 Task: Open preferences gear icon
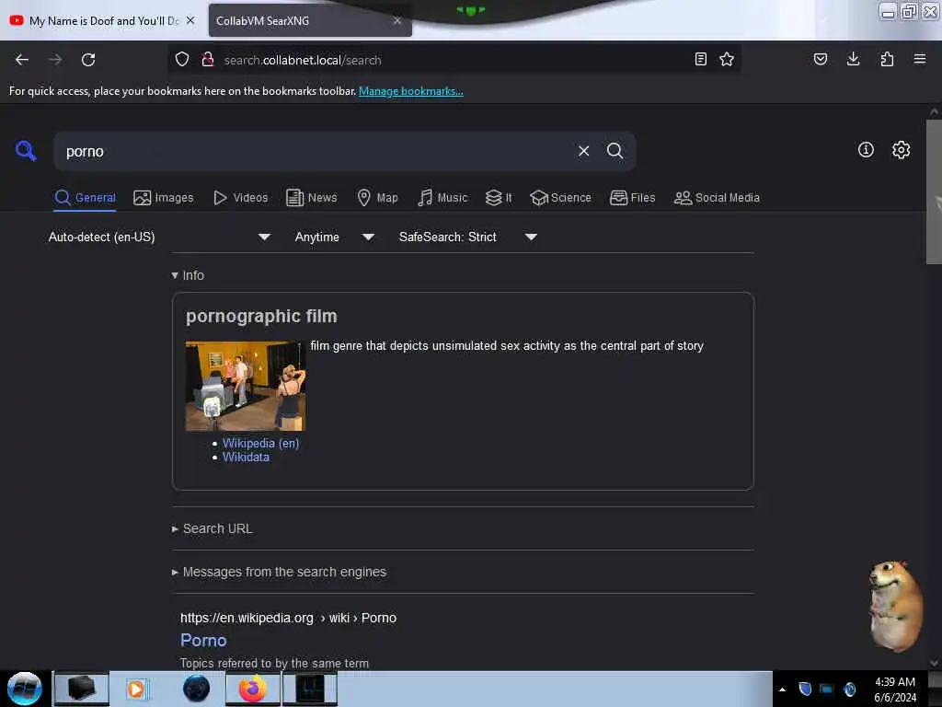(902, 150)
